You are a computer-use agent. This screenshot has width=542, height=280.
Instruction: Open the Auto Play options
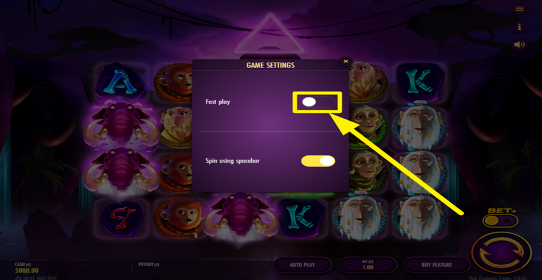tap(302, 265)
